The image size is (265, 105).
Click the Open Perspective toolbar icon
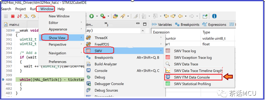[x=205, y=16]
